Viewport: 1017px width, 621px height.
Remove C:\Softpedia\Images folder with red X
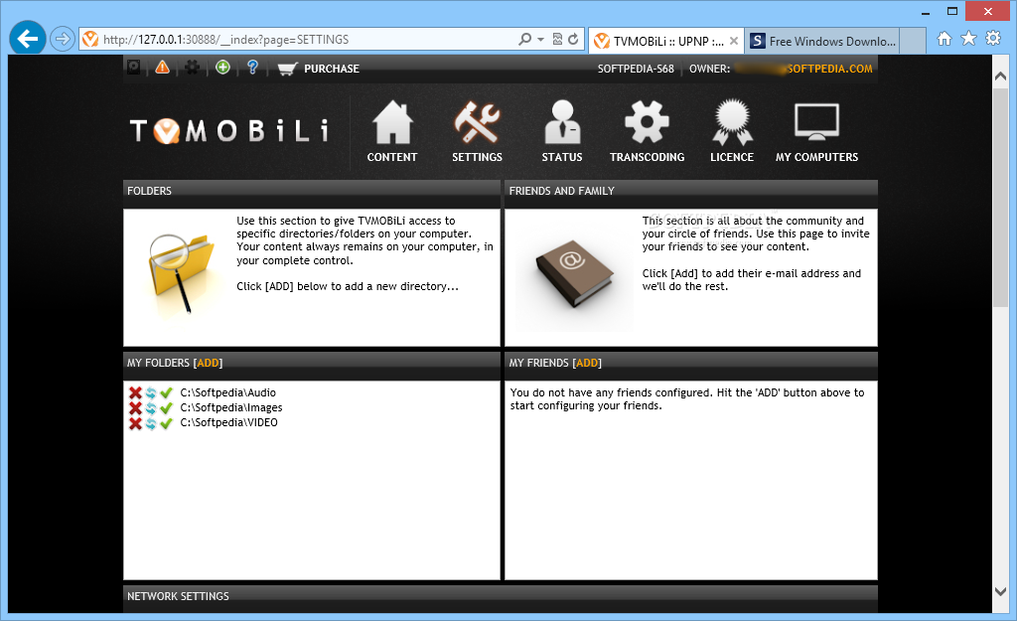point(135,407)
